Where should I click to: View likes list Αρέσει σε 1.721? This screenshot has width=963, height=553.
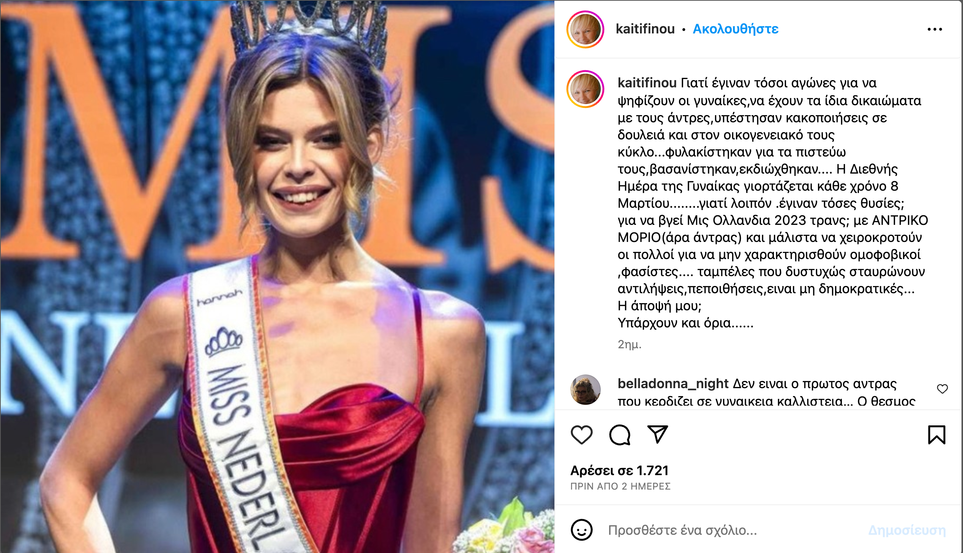[619, 471]
